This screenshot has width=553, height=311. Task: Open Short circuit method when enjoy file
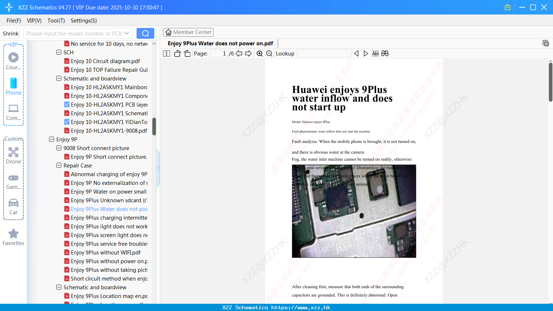(106, 278)
